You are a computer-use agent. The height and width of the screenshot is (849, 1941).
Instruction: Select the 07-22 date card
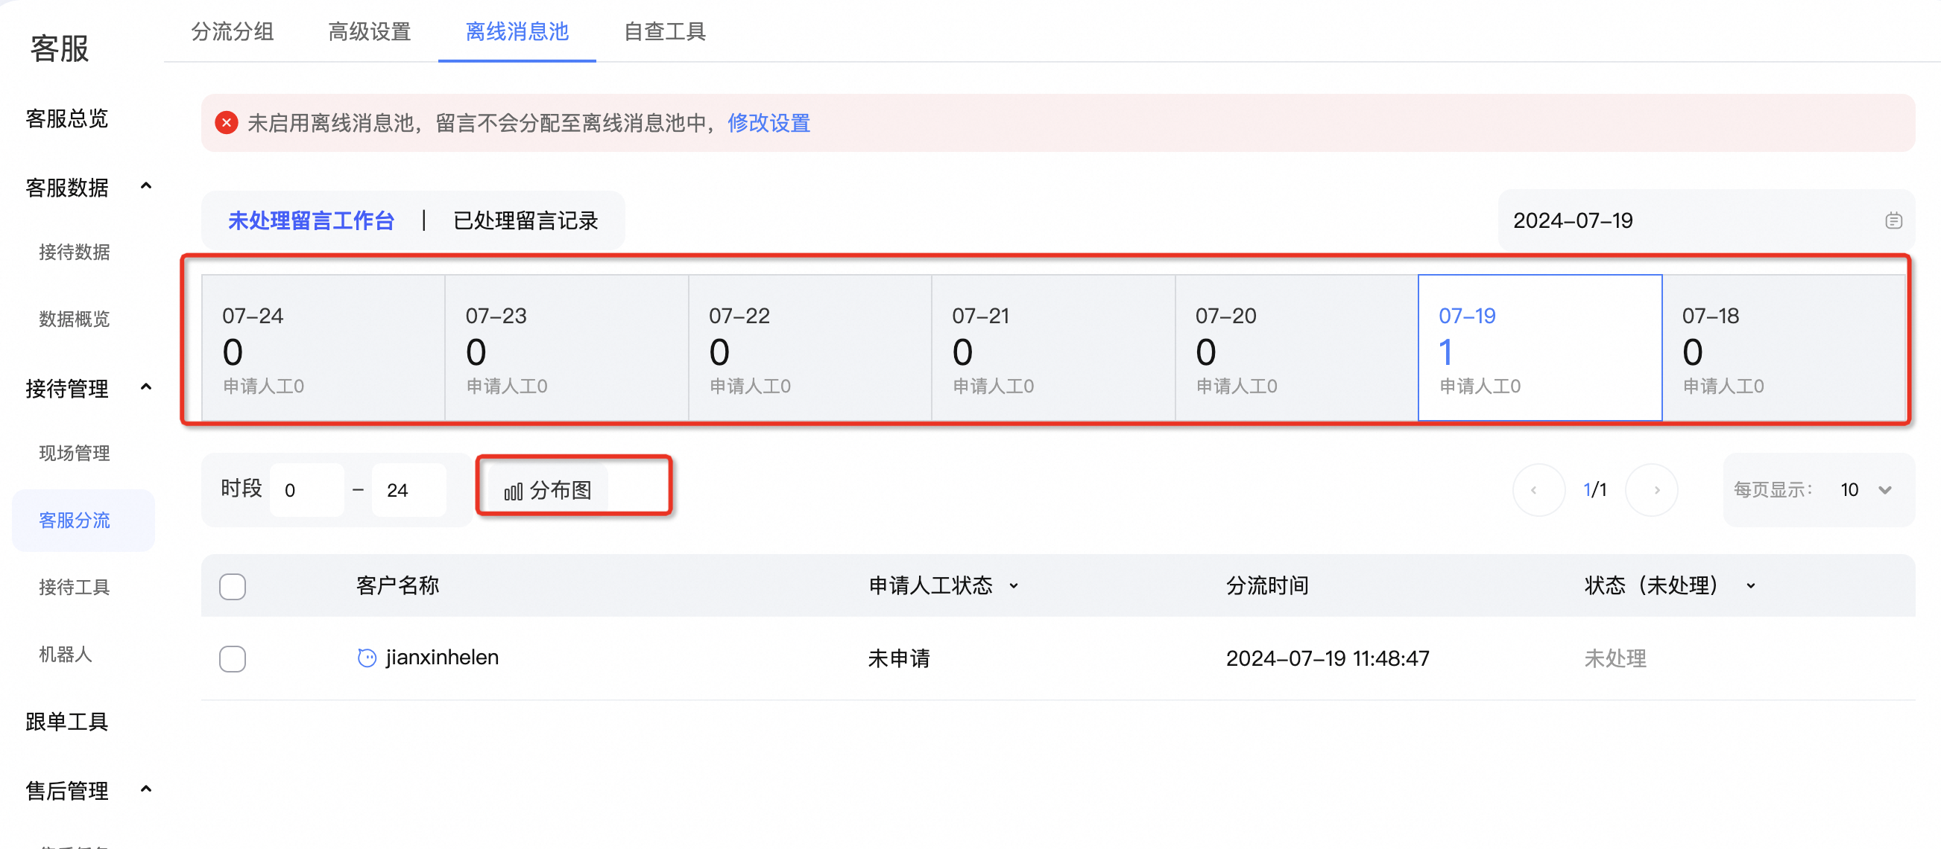coord(810,348)
